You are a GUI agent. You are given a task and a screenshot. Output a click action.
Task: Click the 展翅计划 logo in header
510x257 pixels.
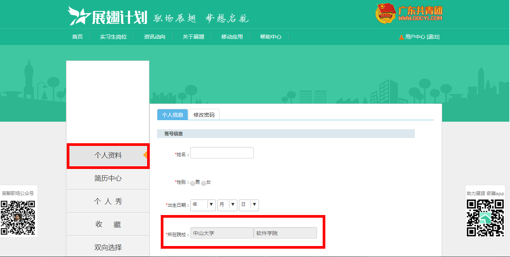click(x=107, y=16)
